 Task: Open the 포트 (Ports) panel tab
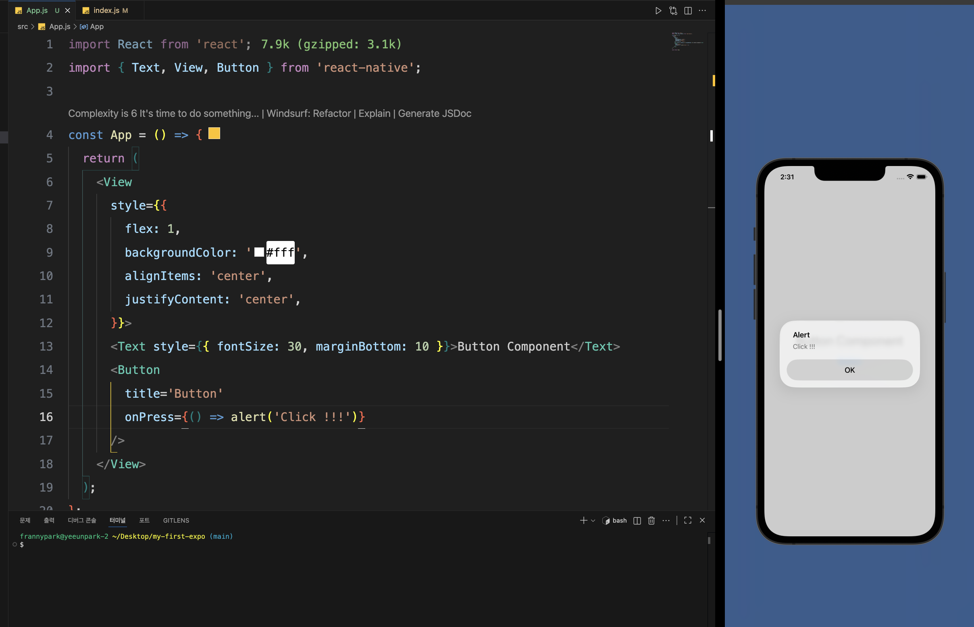144,520
